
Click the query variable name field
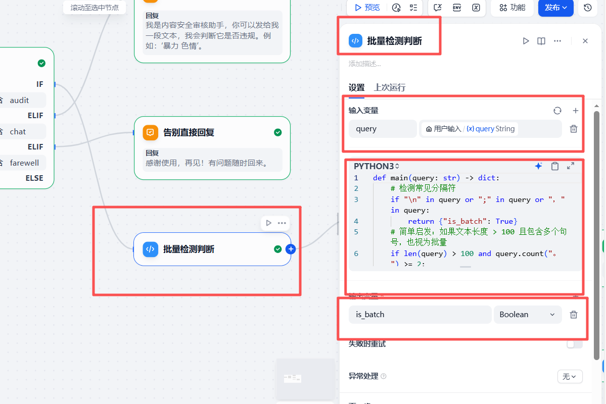click(383, 129)
